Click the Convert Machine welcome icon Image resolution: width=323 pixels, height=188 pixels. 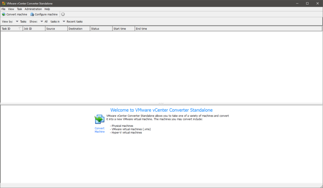(x=99, y=119)
